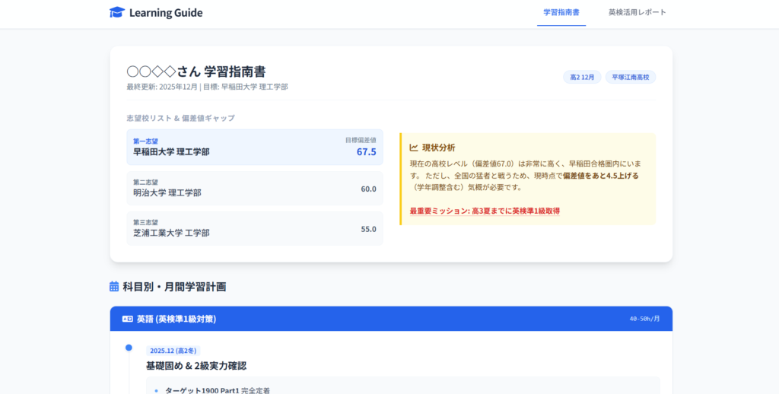Select the 第一志望 早稲田大学 理工学部 card
This screenshot has height=394, width=779.
(254, 147)
